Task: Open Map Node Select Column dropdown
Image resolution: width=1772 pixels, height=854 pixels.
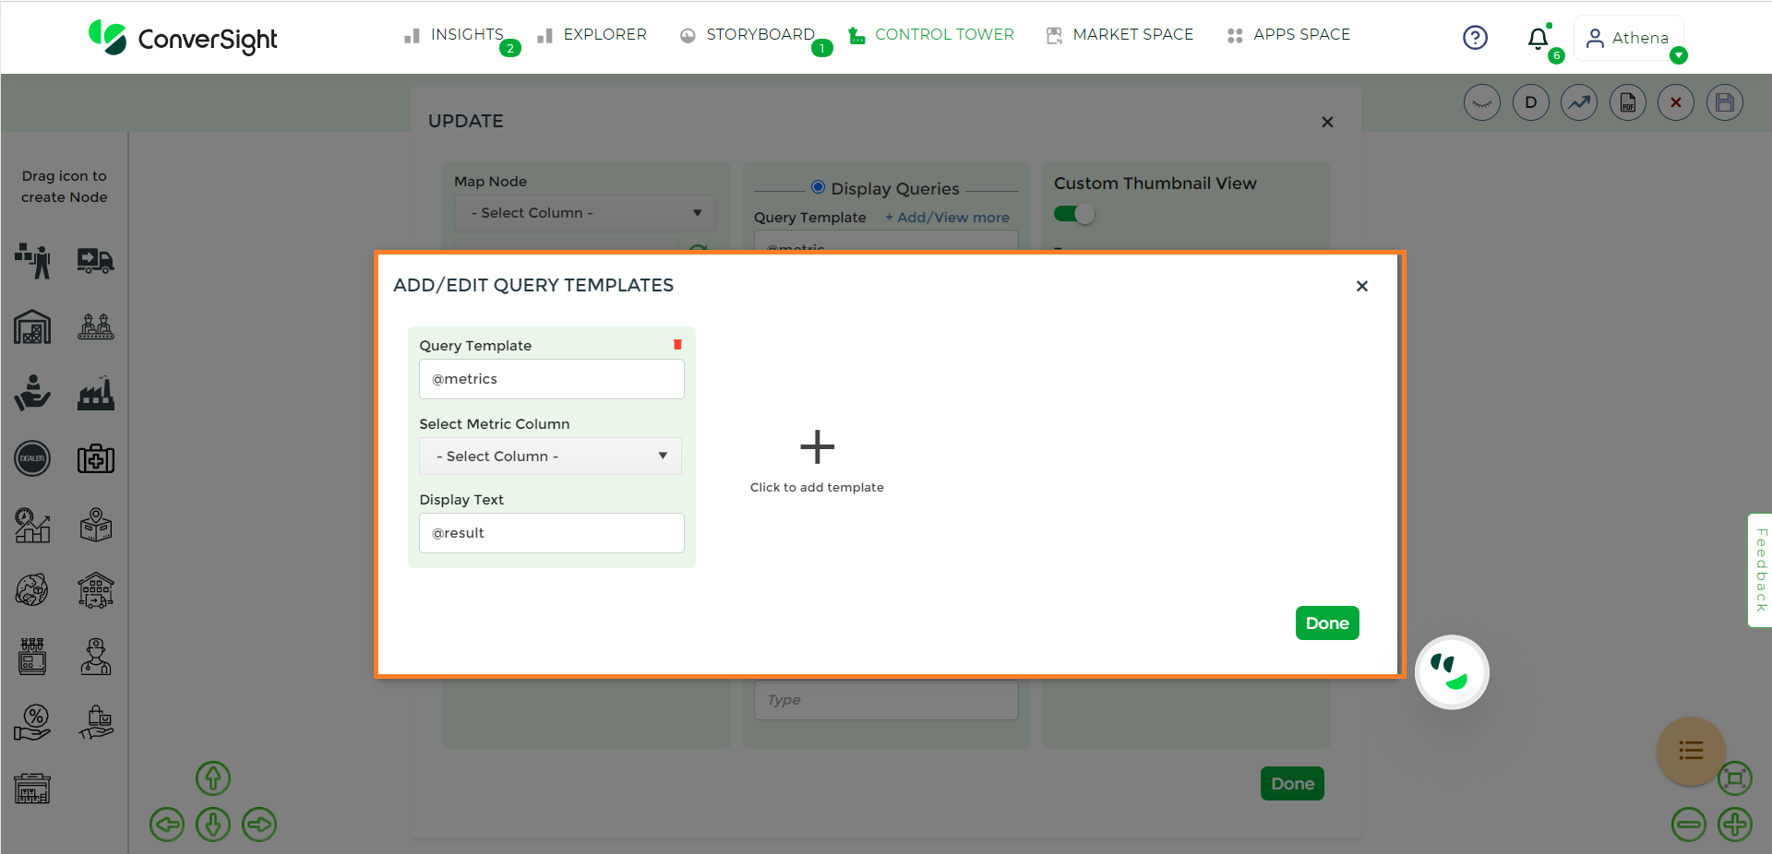Action: coord(585,213)
